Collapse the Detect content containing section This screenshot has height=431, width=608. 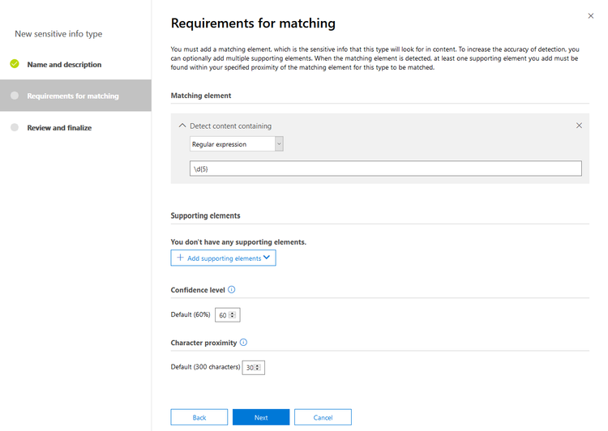(182, 126)
